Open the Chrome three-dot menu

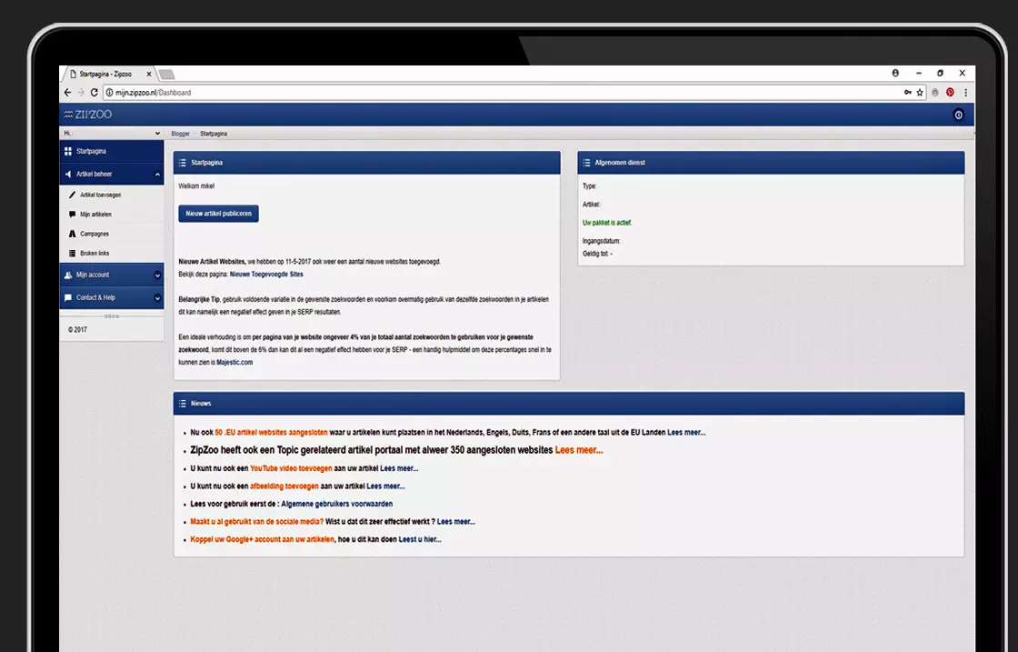(x=965, y=93)
